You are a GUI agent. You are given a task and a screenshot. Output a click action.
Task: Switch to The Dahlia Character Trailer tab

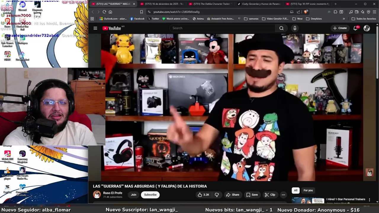211,4
